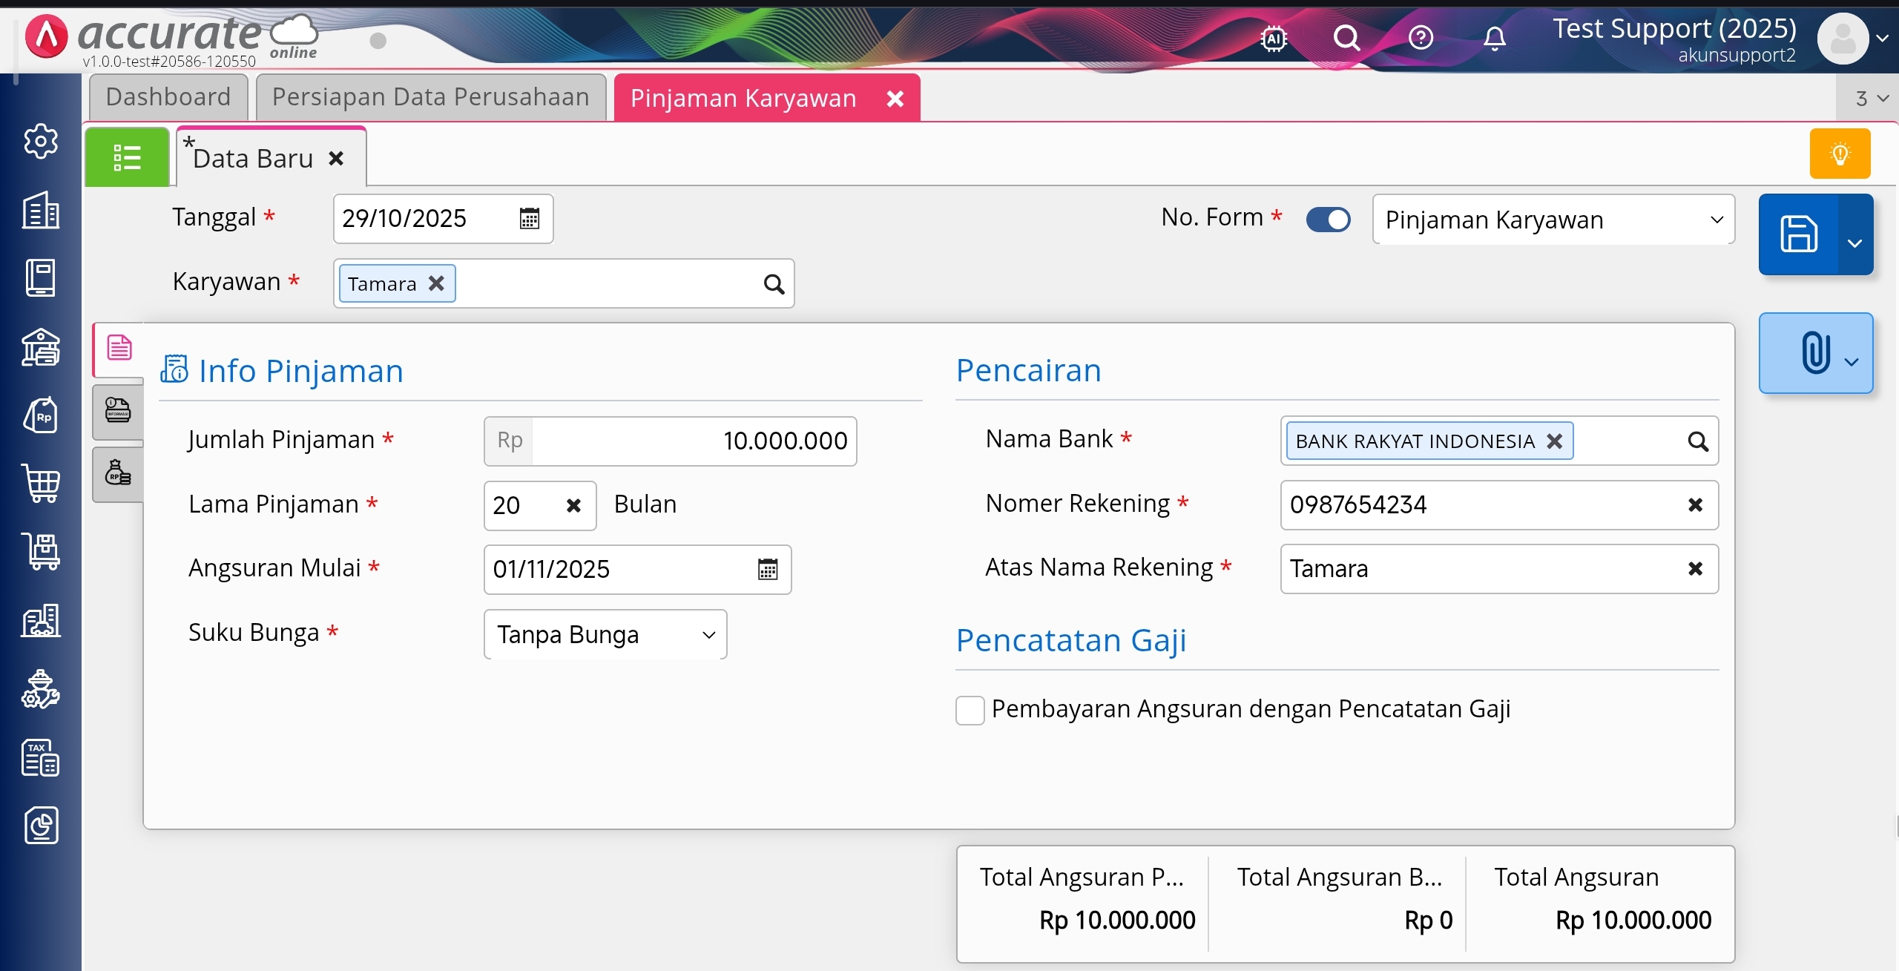Open calendar picker for Angsuran Mulai
Viewport: 1899px width, 971px height.
(768, 570)
